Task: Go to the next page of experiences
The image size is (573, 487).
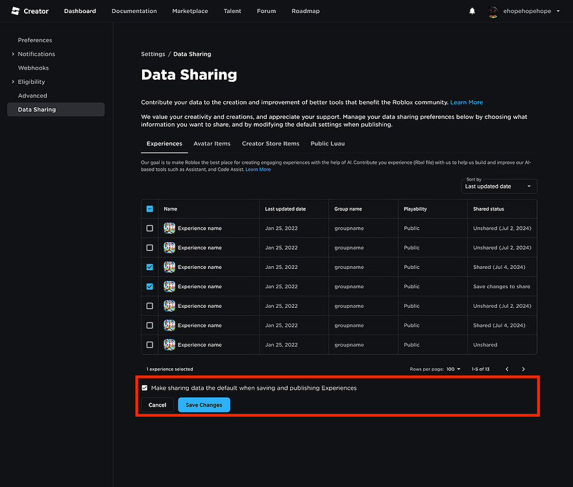Action: pyautogui.click(x=523, y=368)
